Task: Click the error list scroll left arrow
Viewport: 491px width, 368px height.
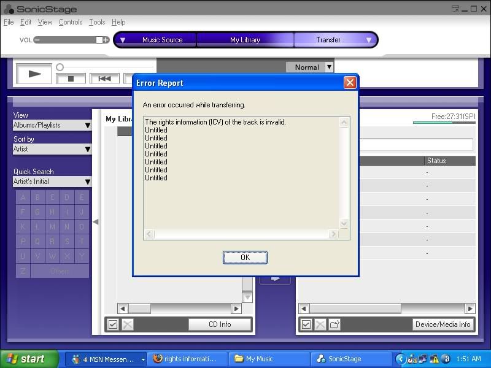Action: tap(149, 234)
